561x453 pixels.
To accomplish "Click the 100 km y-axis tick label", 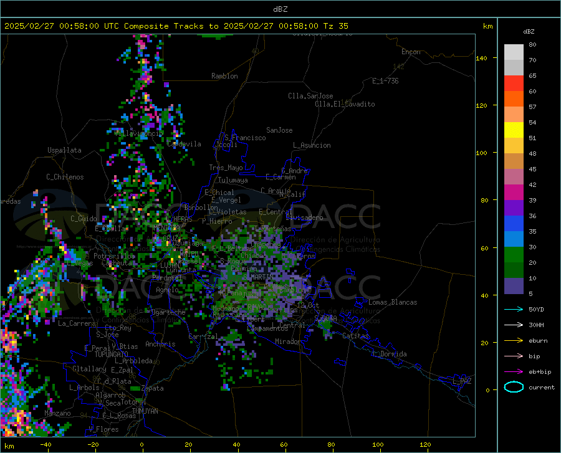I will (x=481, y=153).
